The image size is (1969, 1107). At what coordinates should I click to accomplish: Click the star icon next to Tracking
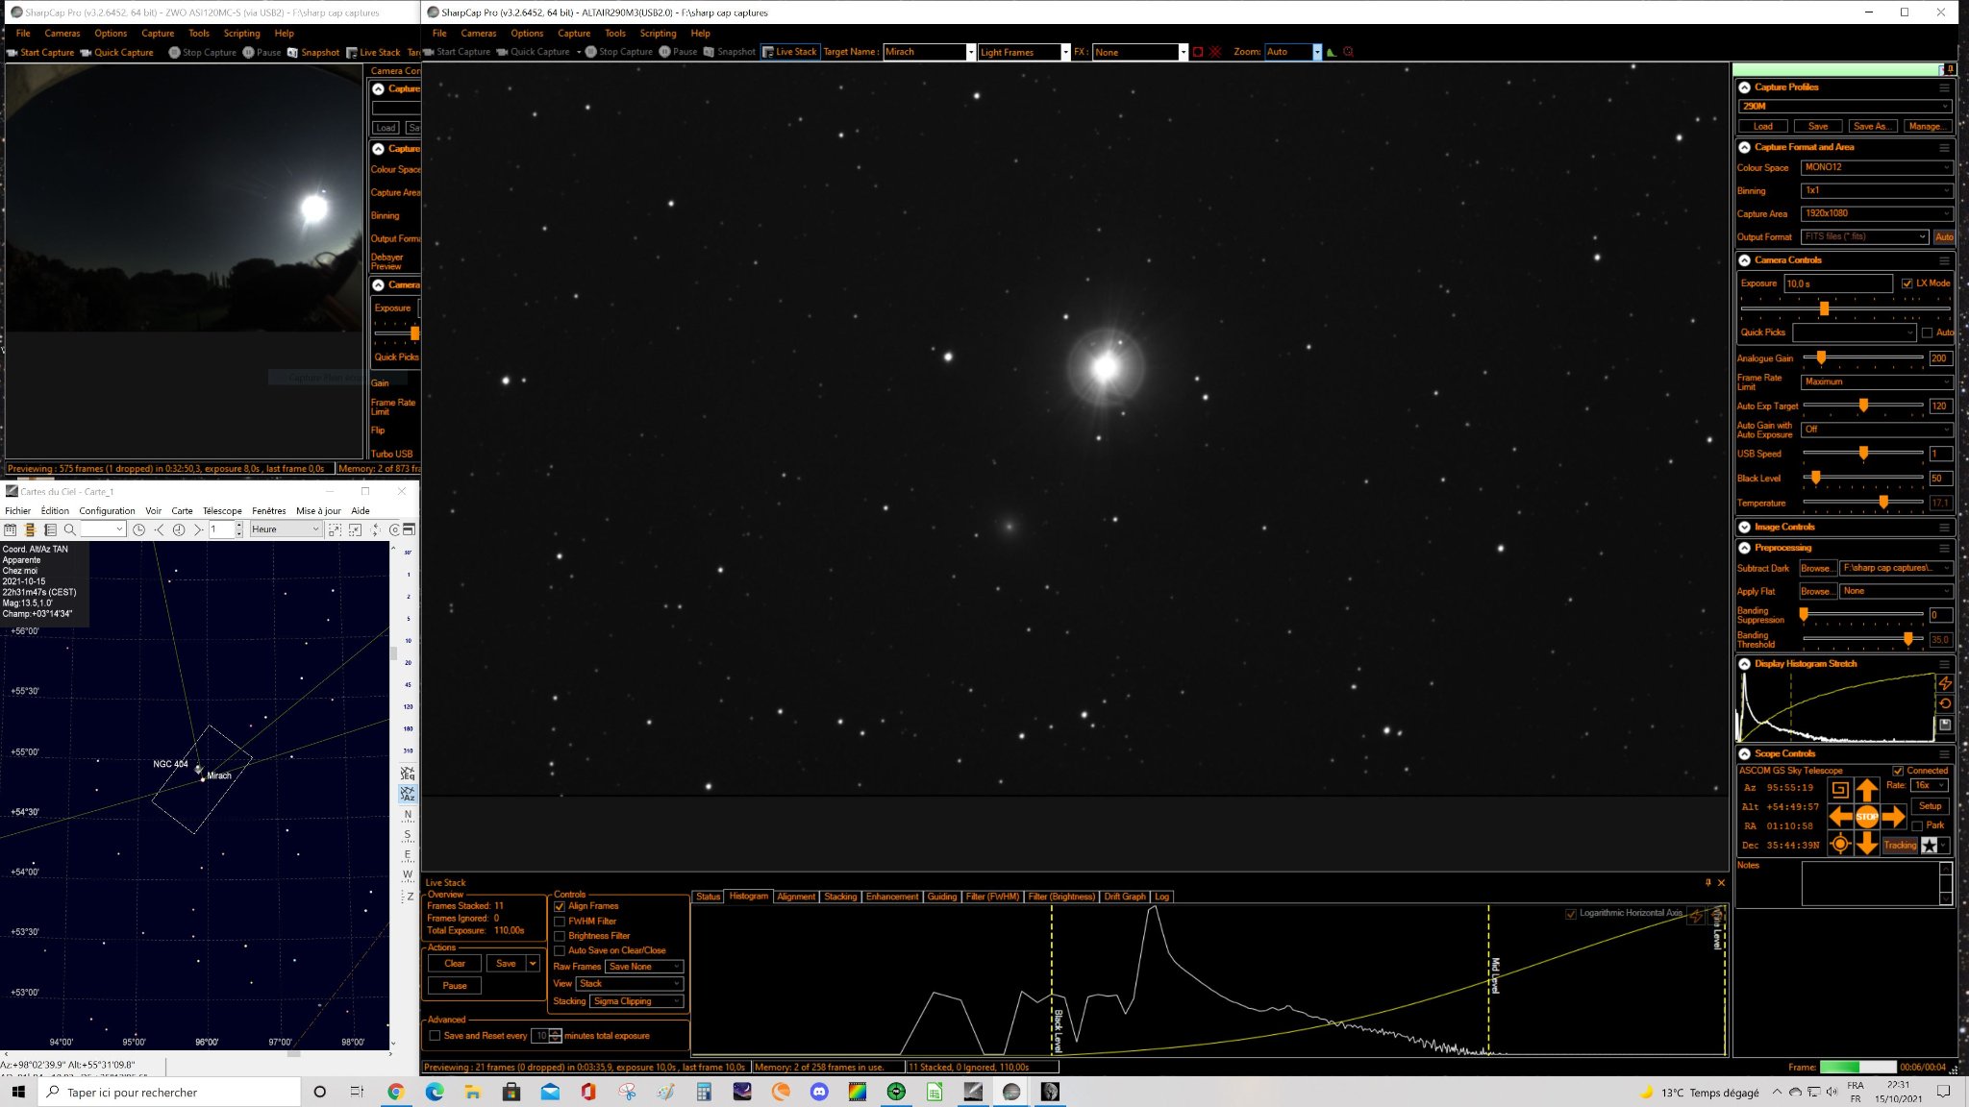coord(1930,846)
